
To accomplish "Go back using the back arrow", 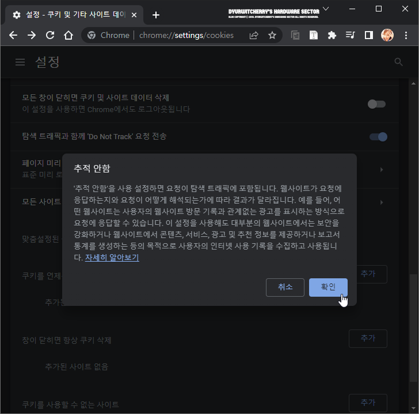I will click(13, 35).
